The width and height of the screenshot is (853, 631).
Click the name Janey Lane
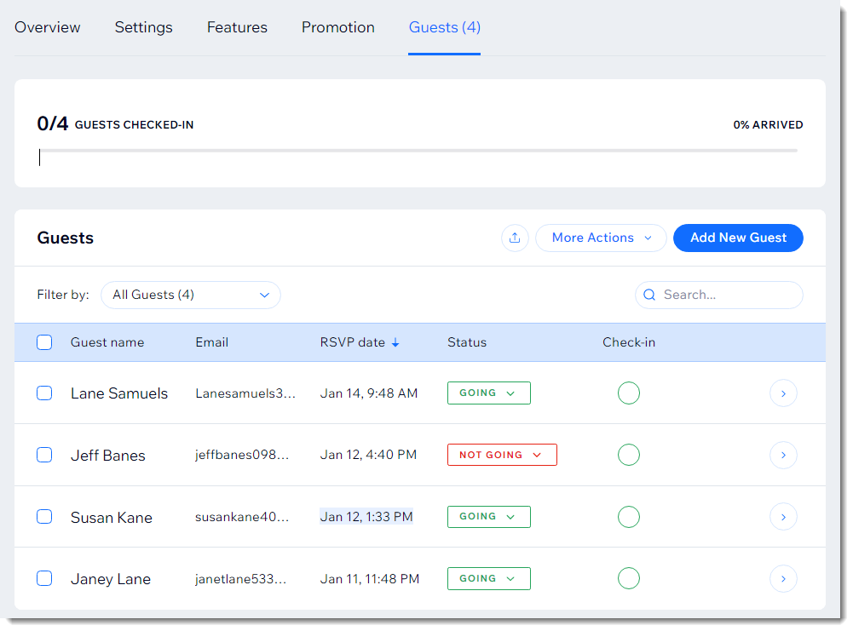(111, 579)
